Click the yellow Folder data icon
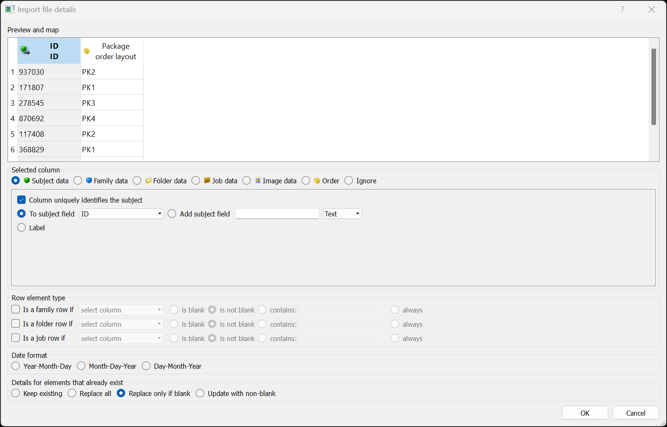This screenshot has height=427, width=667. pos(148,180)
